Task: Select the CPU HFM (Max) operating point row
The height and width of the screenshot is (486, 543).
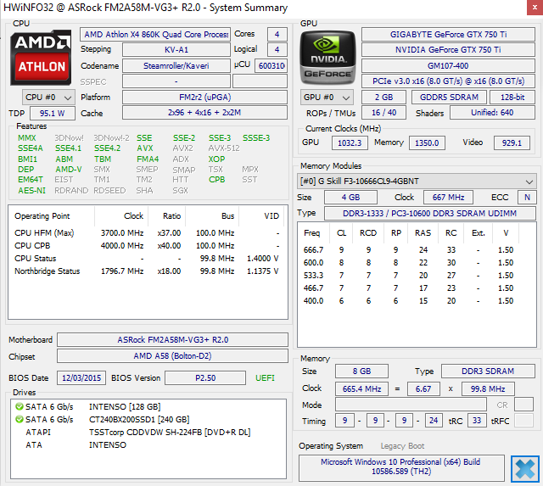Action: (147, 233)
